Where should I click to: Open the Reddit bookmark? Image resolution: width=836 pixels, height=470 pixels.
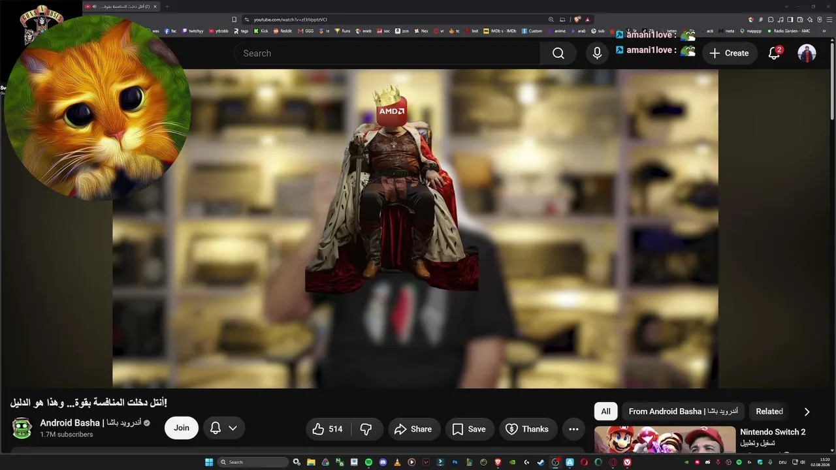click(x=282, y=31)
